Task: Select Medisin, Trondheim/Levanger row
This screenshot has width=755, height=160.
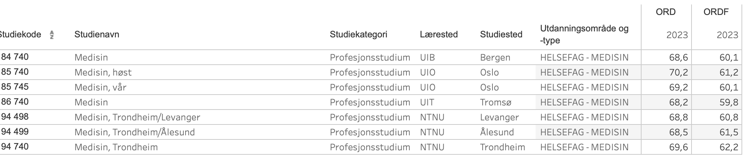Action: (371, 117)
